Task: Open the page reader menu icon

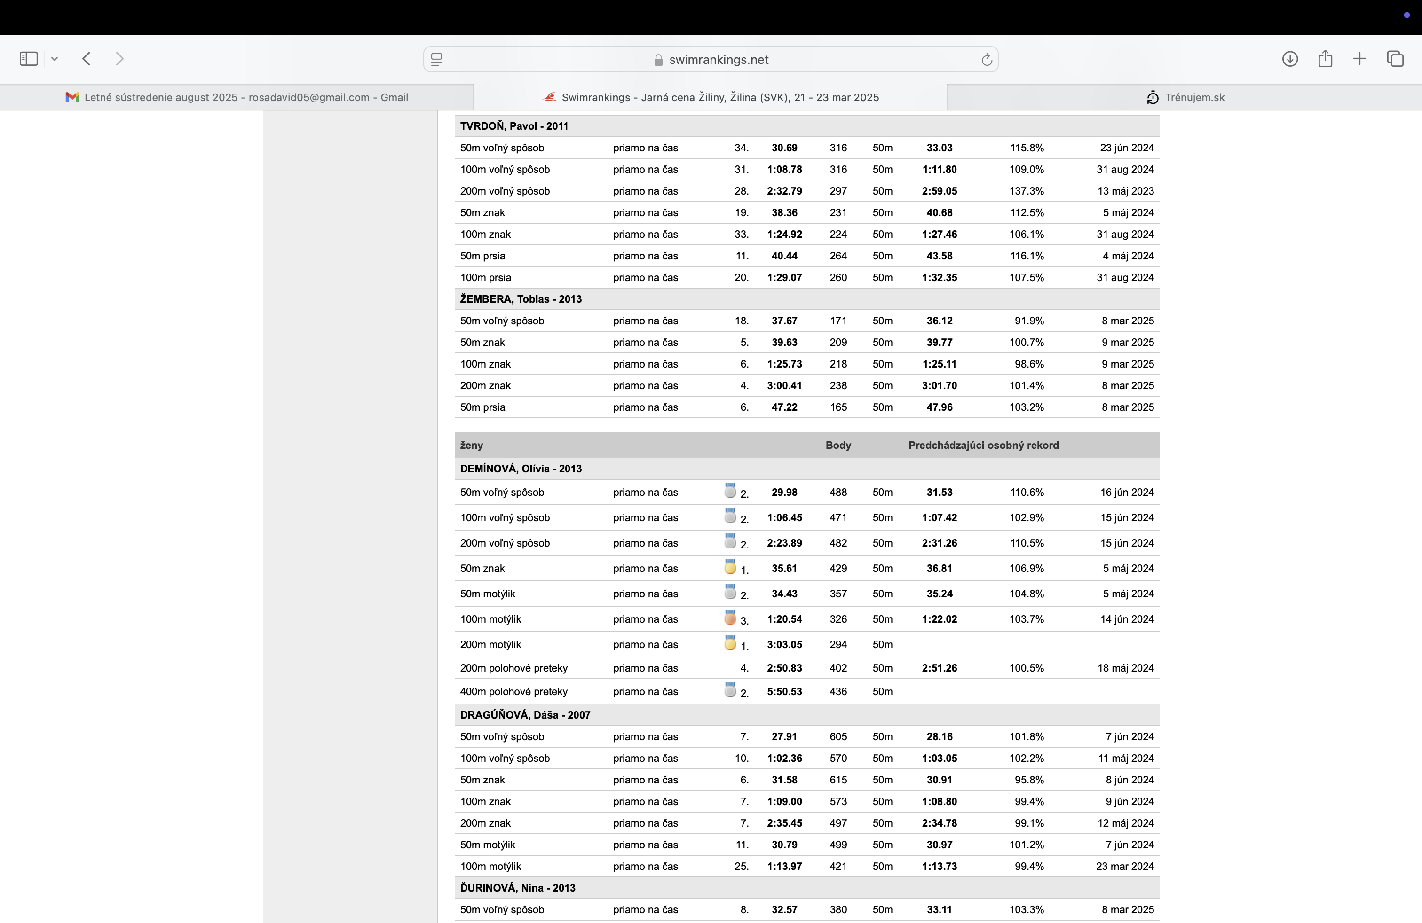Action: tap(437, 59)
